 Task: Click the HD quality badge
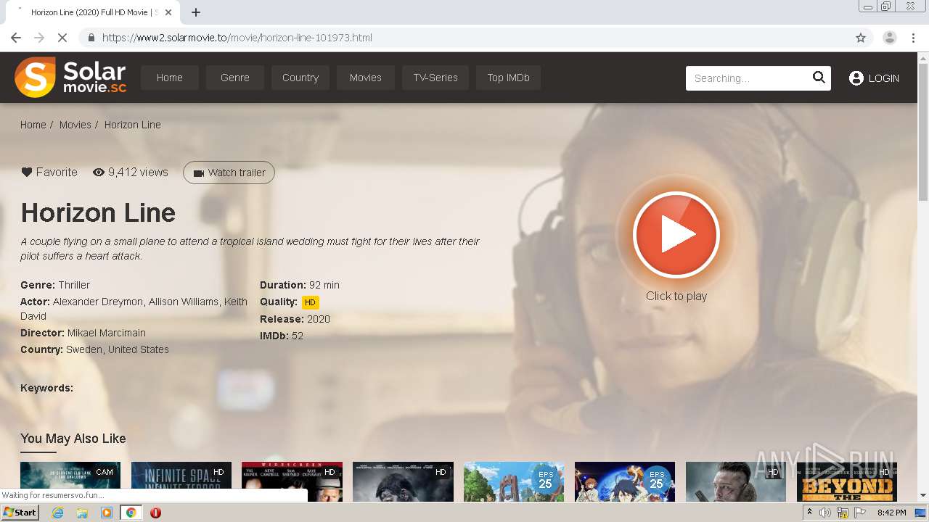click(310, 302)
